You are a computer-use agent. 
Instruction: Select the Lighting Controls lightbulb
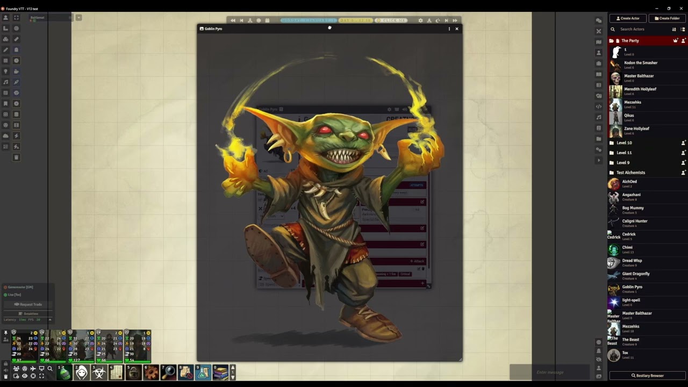pyautogui.click(x=5, y=71)
